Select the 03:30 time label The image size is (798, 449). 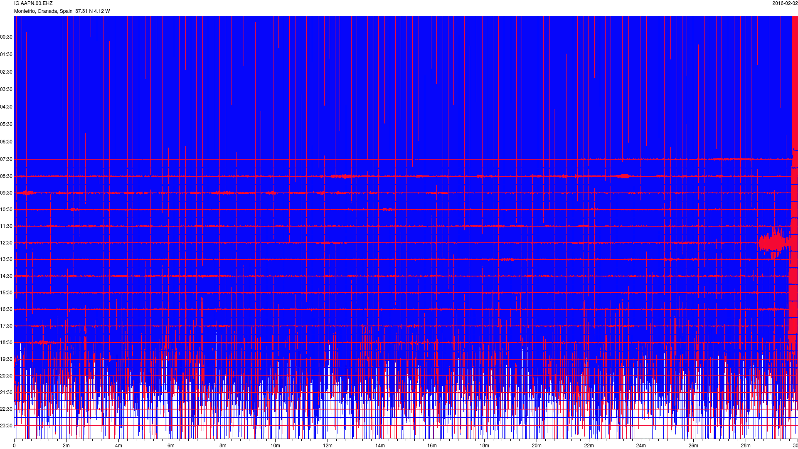click(6, 89)
